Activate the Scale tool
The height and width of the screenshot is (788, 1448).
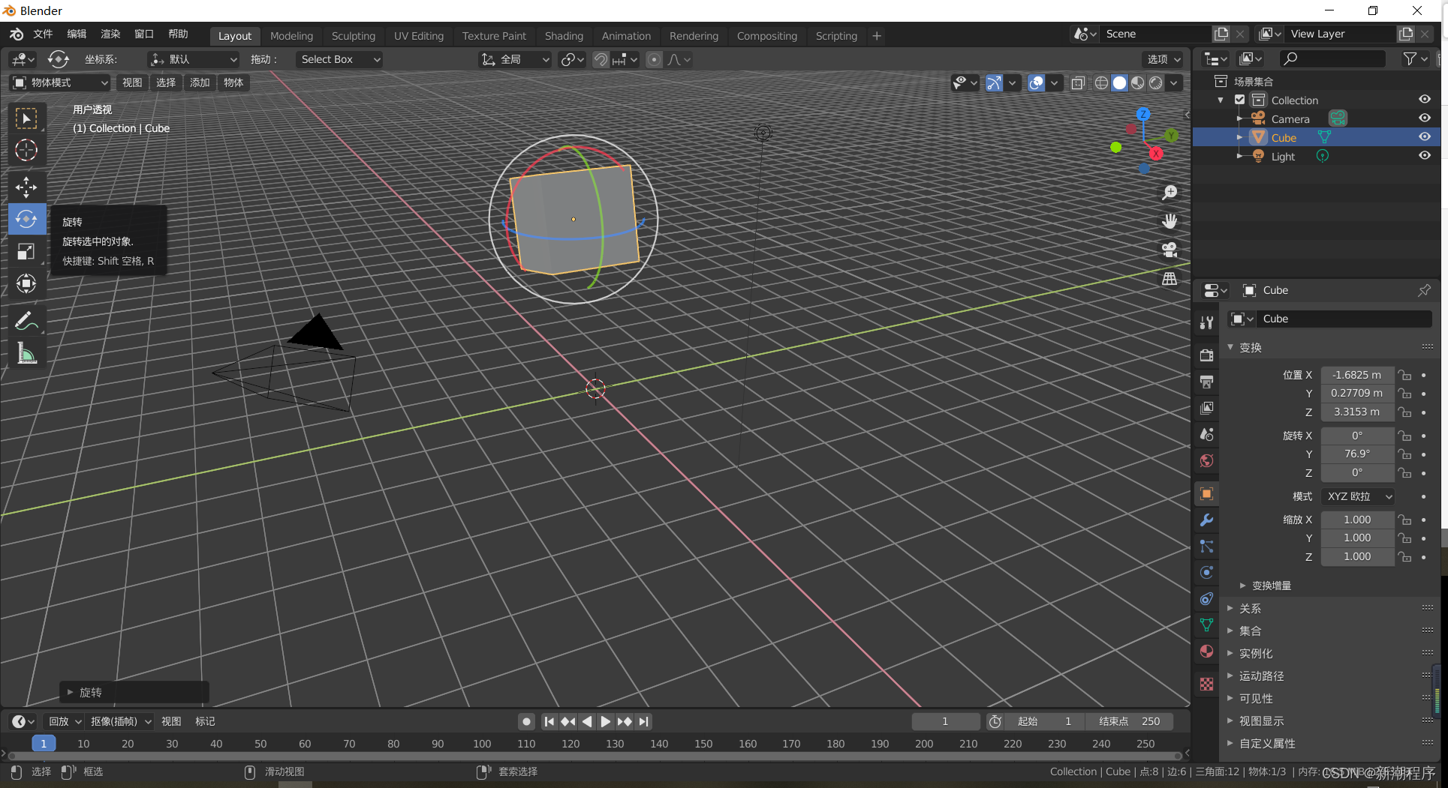tap(26, 251)
